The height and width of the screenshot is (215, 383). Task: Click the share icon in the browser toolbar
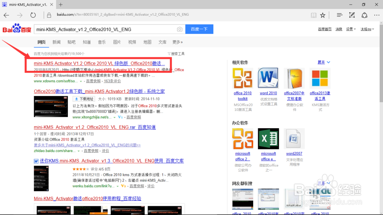click(365, 15)
